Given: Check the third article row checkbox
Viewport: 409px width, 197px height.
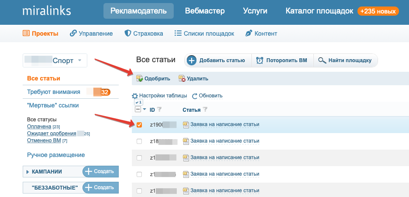Looking at the screenshot, I should pyautogui.click(x=139, y=158).
